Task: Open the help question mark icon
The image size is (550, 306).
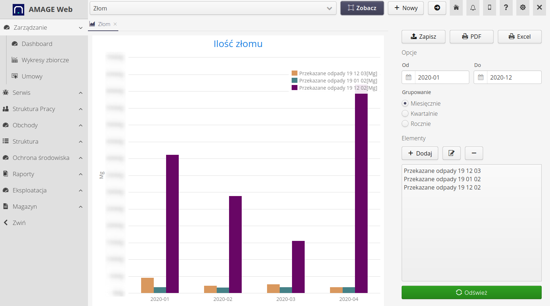Action: coord(506,8)
